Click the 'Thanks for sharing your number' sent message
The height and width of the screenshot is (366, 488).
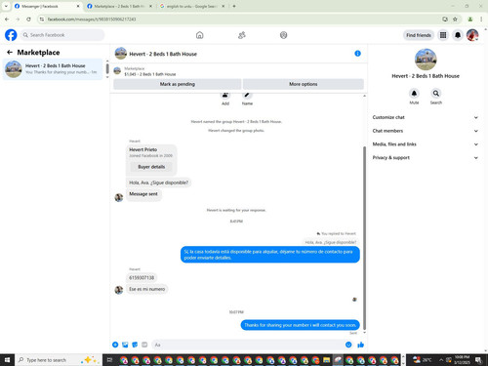(300, 325)
